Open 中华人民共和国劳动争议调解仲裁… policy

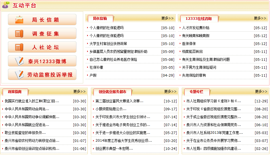[x=32, y=117]
